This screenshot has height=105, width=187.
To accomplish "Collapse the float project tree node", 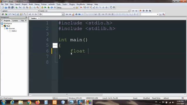I will click(x=2, y=26).
